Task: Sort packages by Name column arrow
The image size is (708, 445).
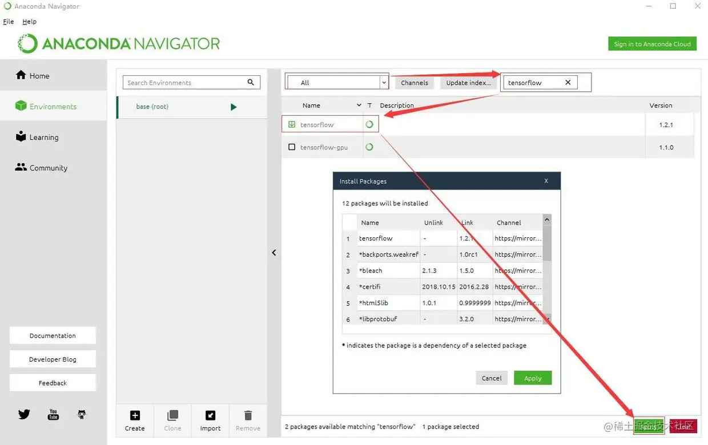Action: [359, 105]
